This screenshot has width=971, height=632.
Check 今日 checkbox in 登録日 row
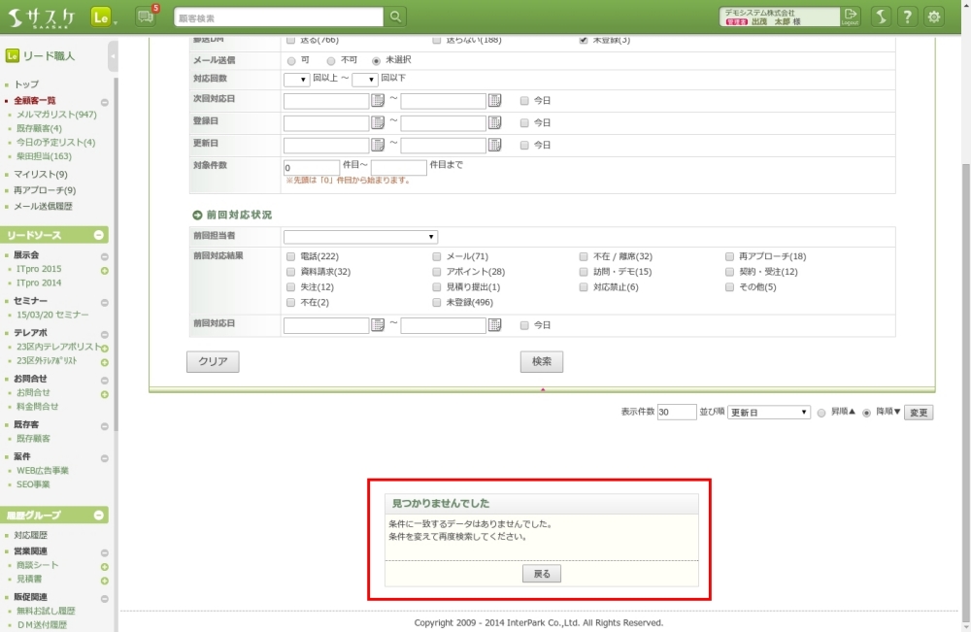[x=524, y=122]
